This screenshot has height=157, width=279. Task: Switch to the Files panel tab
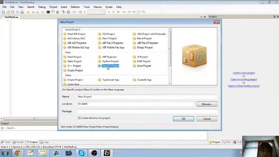click(227, 142)
